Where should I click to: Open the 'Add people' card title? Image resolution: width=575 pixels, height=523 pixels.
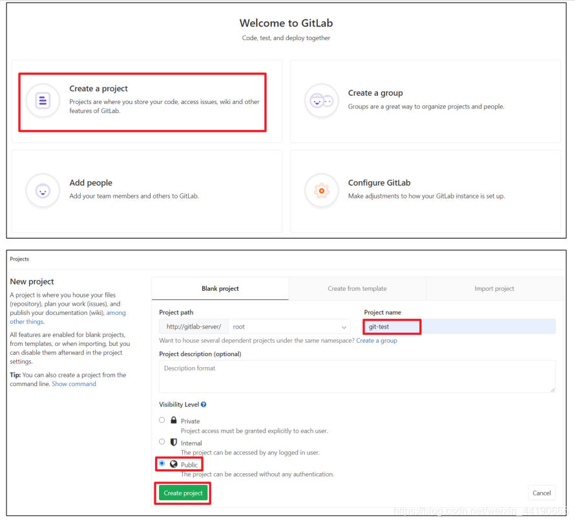(x=90, y=183)
